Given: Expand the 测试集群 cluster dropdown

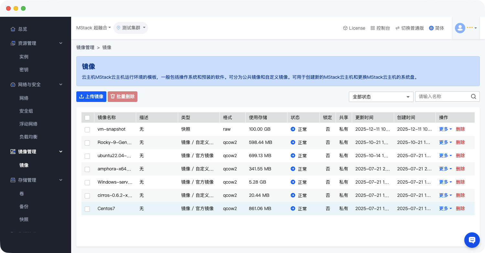Looking at the screenshot, I should 131,28.
